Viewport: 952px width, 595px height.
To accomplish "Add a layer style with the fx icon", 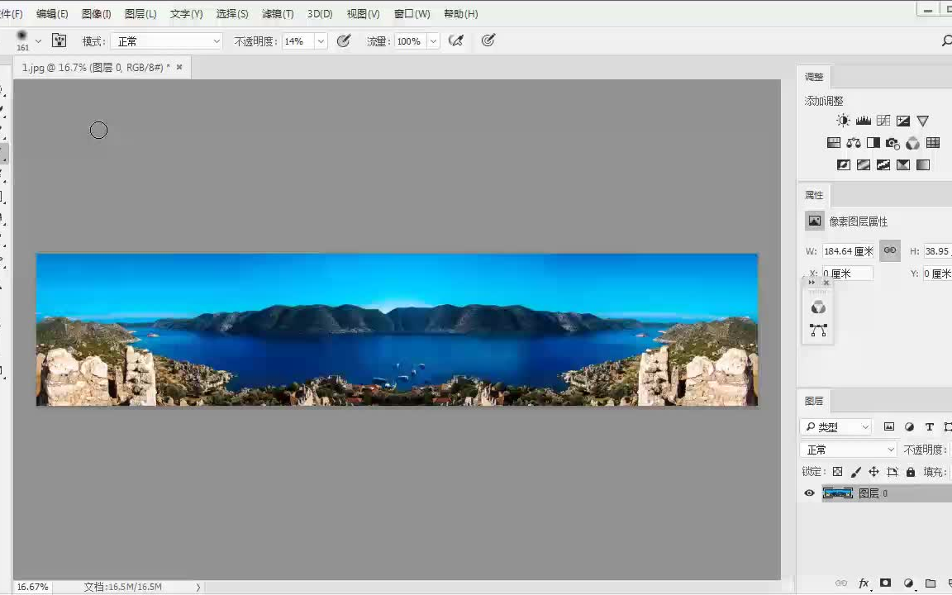I will pos(864,583).
